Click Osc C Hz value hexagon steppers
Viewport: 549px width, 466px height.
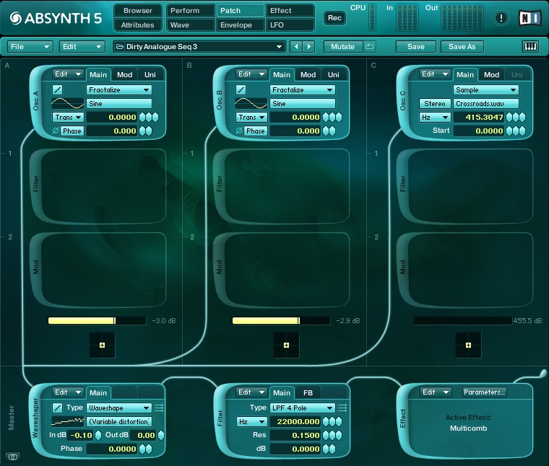click(x=516, y=117)
